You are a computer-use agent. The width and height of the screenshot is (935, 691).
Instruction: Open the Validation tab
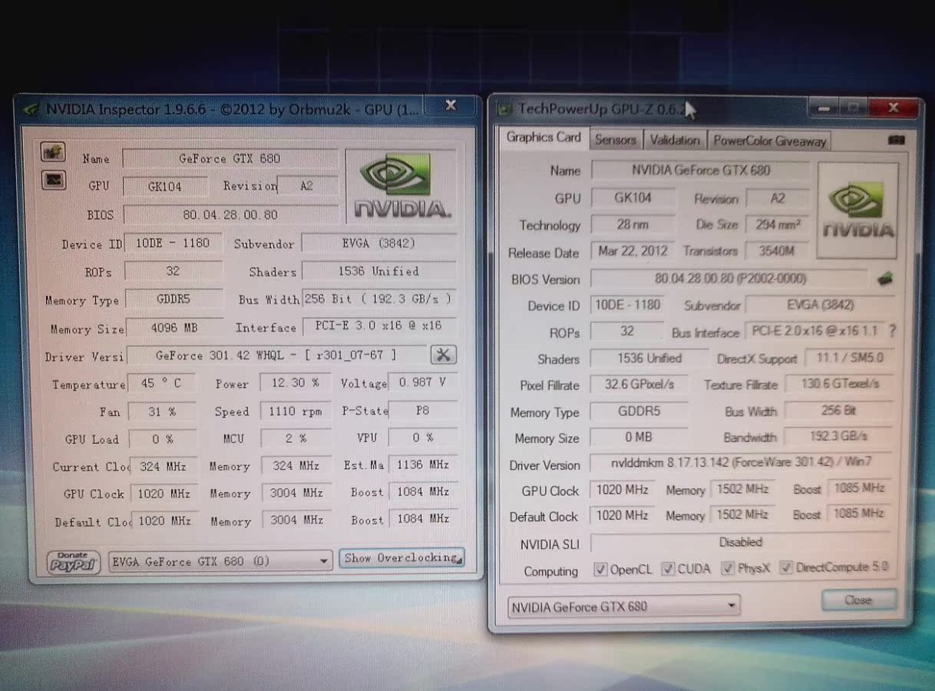(x=674, y=140)
